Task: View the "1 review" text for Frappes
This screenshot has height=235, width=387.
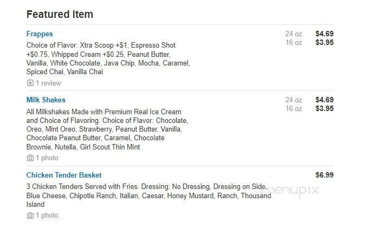Action: [x=48, y=83]
